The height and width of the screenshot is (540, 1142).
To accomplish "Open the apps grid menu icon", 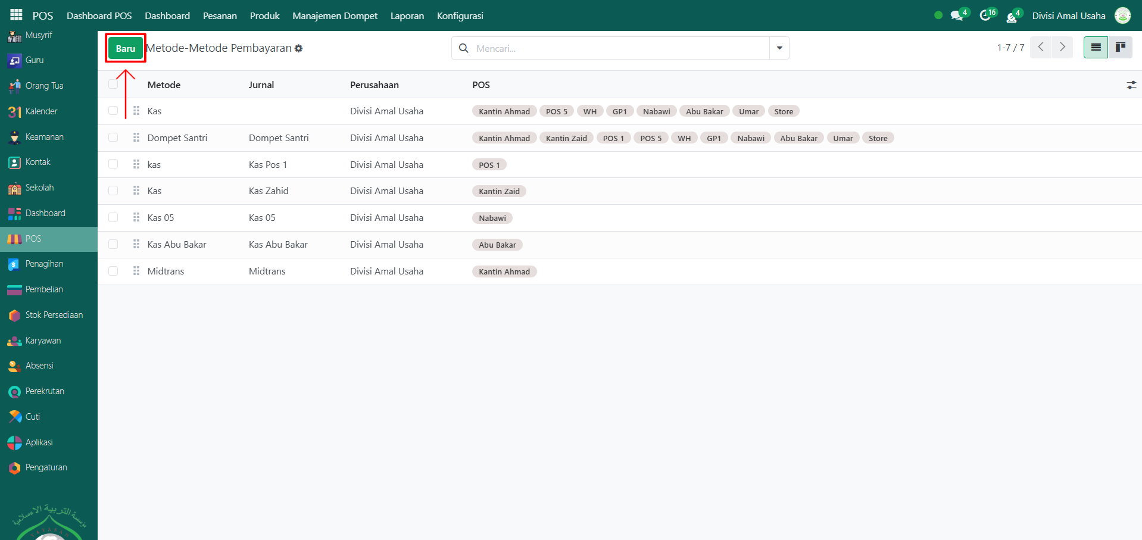I will click(x=16, y=15).
